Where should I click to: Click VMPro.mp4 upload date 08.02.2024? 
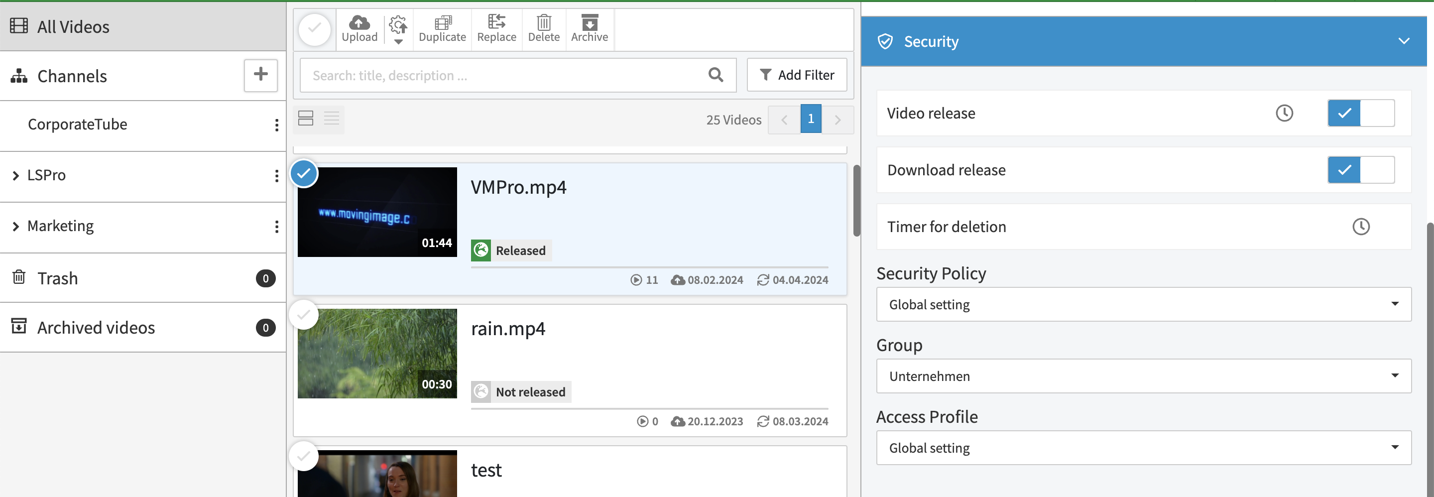pyautogui.click(x=707, y=280)
